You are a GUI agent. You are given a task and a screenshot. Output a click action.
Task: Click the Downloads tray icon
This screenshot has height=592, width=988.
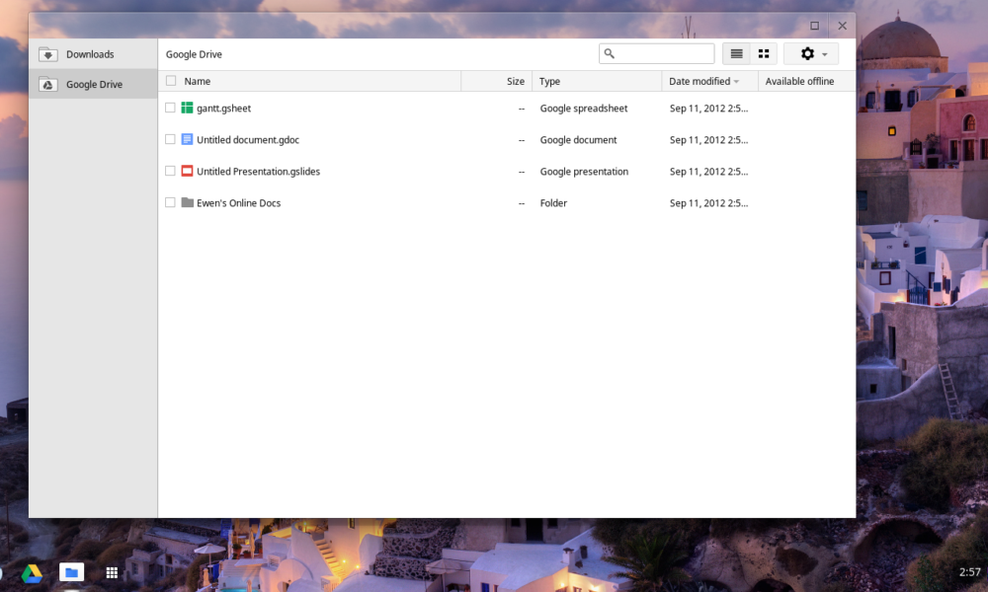47,54
